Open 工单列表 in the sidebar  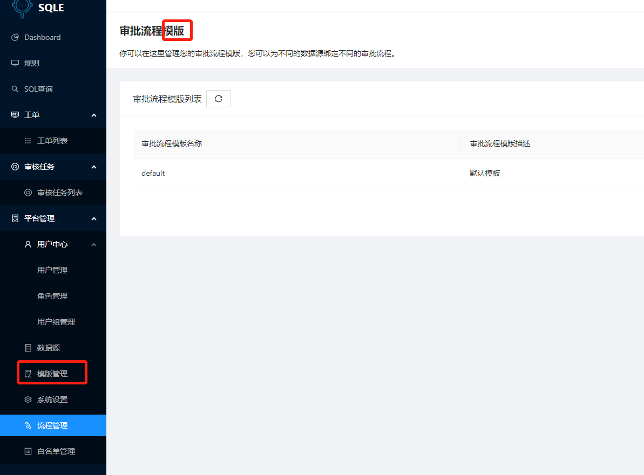point(53,141)
